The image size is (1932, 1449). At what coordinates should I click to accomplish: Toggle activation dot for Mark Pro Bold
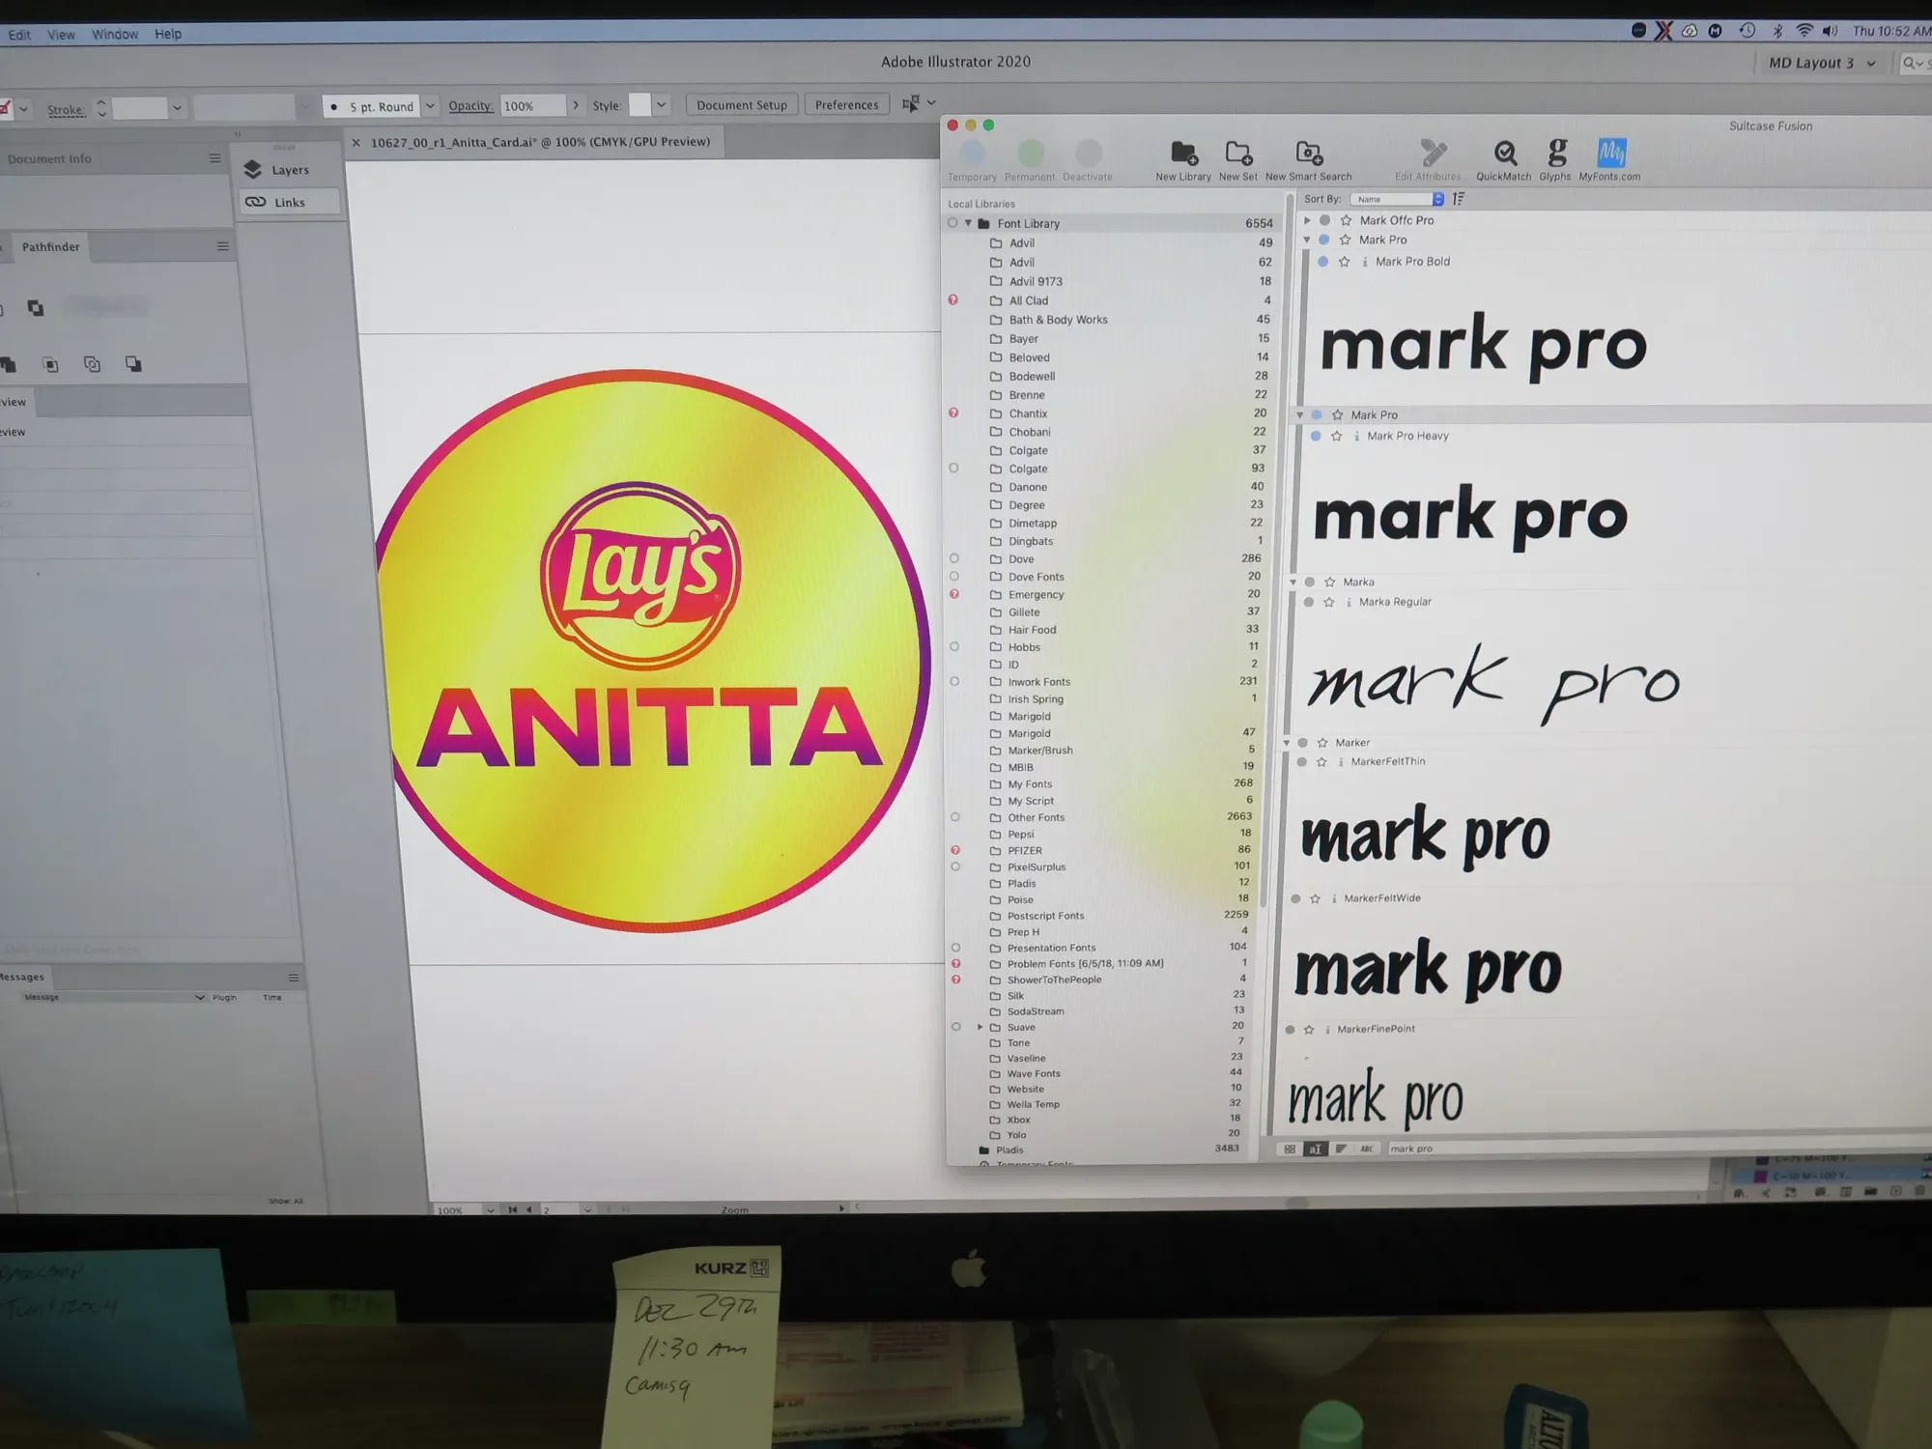[1322, 262]
